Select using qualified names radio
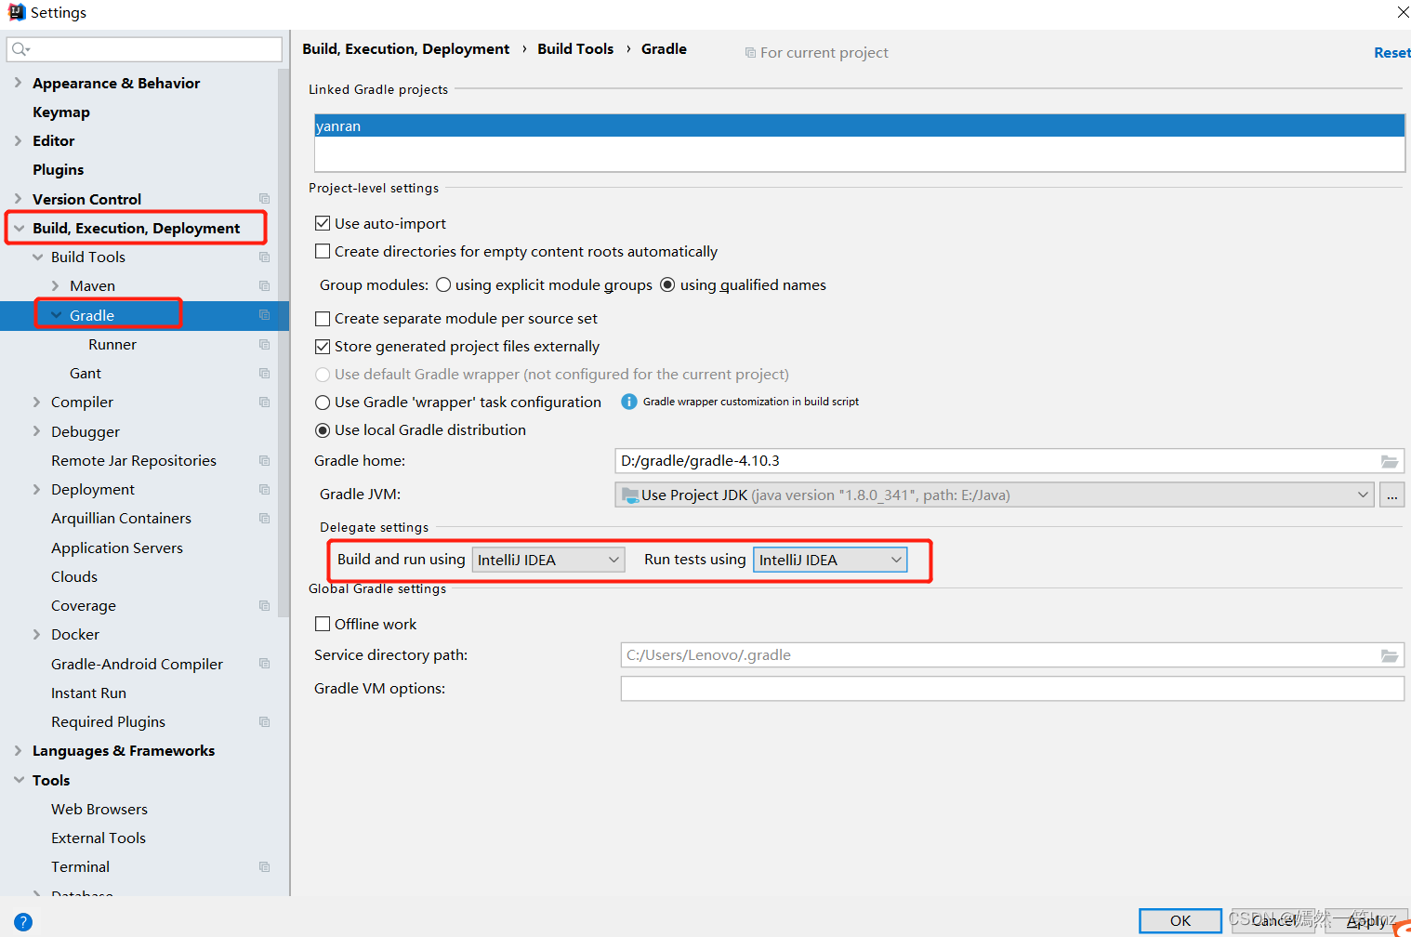The width and height of the screenshot is (1411, 937). coord(667,284)
